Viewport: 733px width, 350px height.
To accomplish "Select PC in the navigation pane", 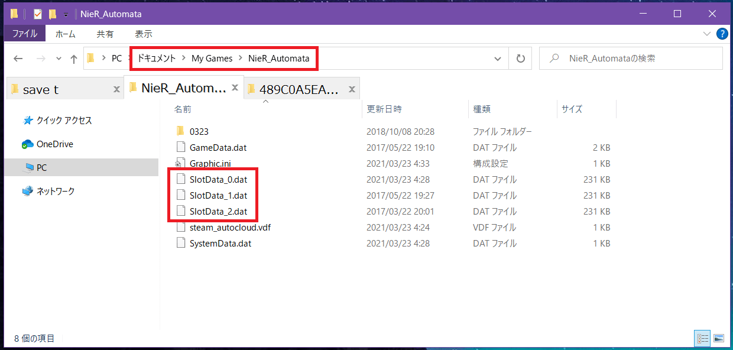I will tap(41, 168).
